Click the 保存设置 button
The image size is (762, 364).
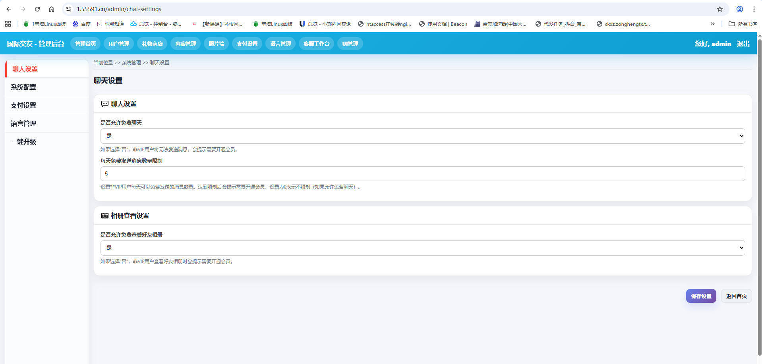pyautogui.click(x=701, y=296)
